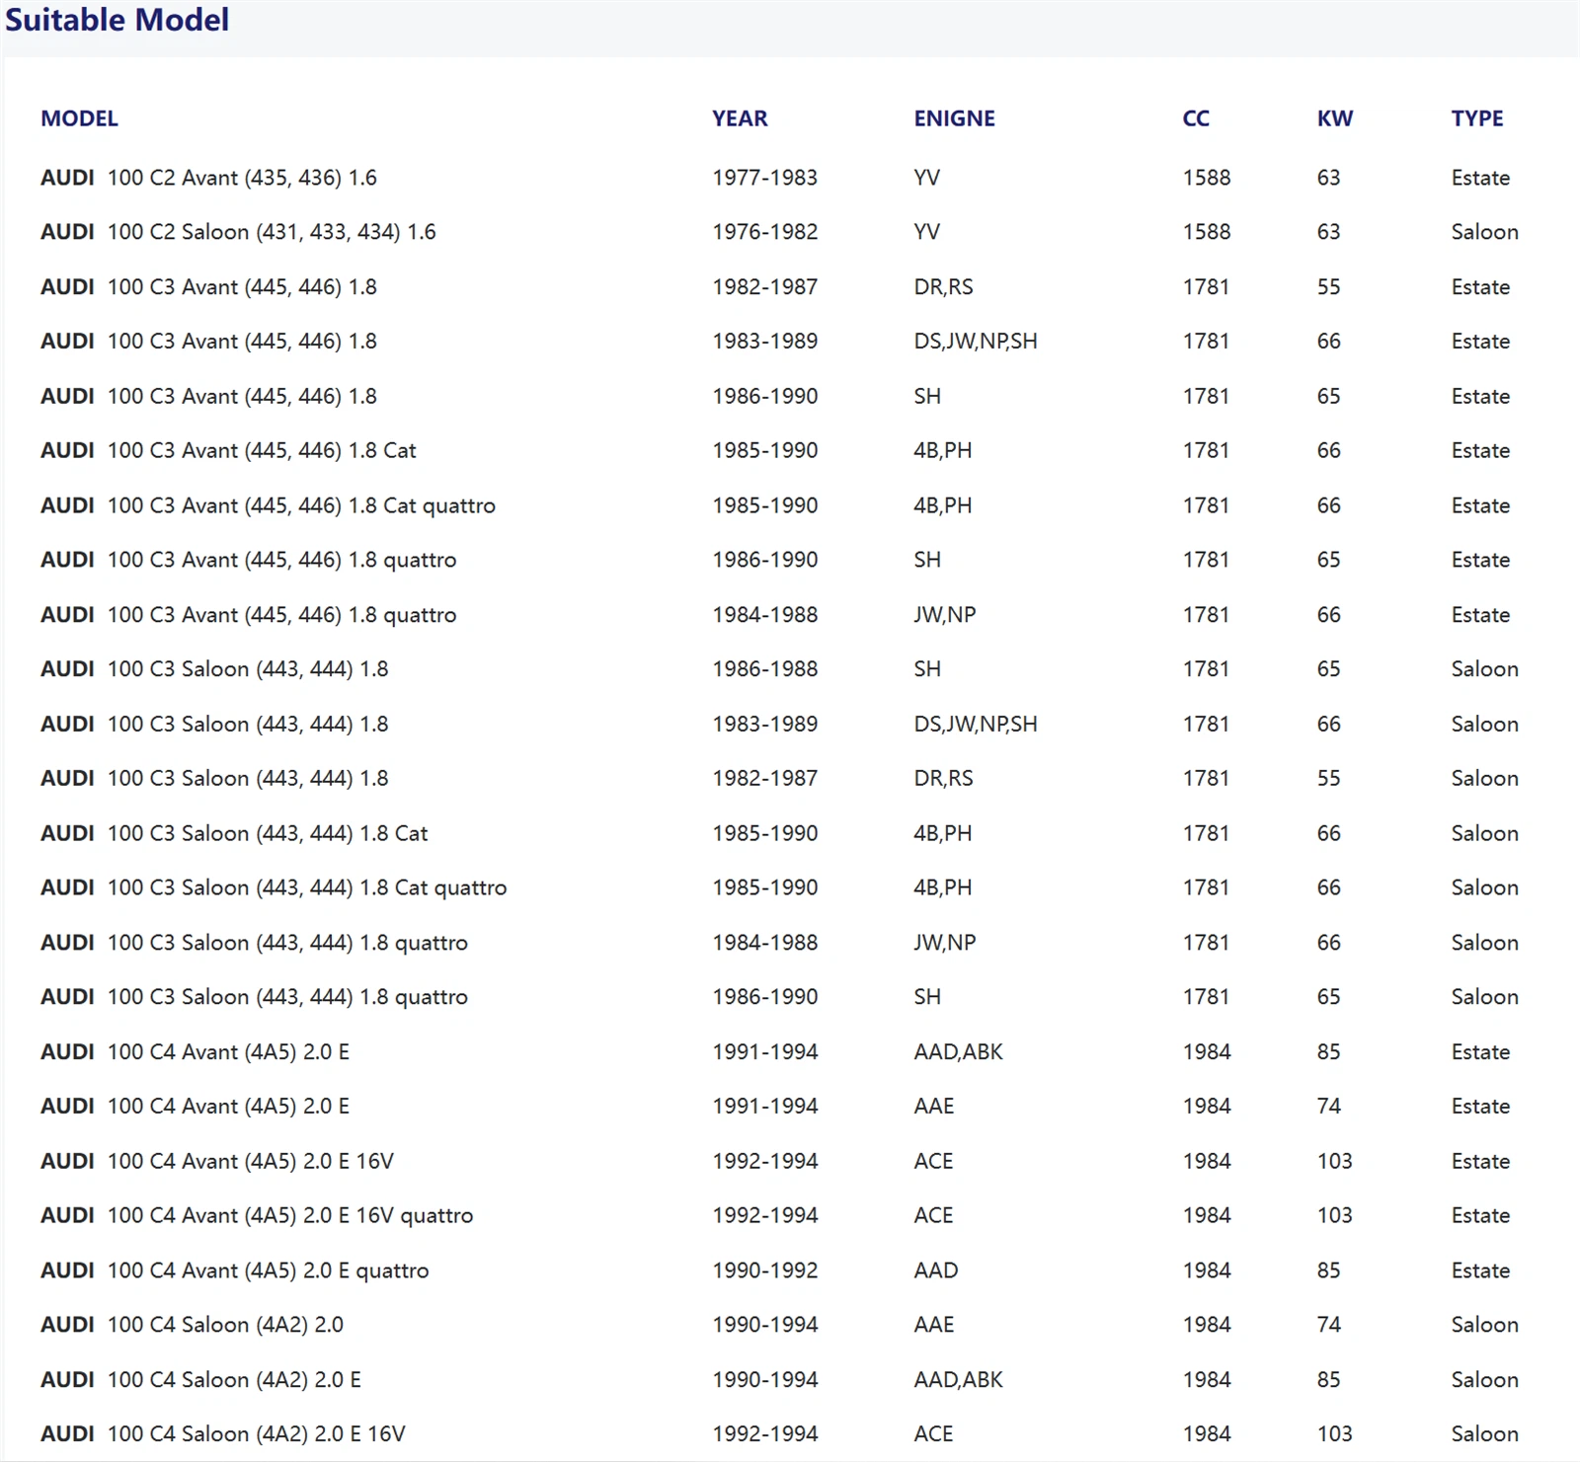Click engine JW,NP in the Saloon row
The image size is (1580, 1462).
pos(944,943)
